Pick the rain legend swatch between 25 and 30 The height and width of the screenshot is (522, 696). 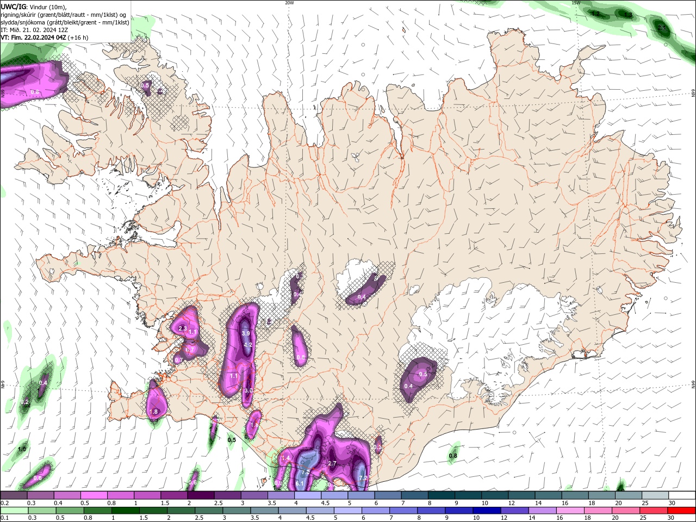tap(653, 511)
